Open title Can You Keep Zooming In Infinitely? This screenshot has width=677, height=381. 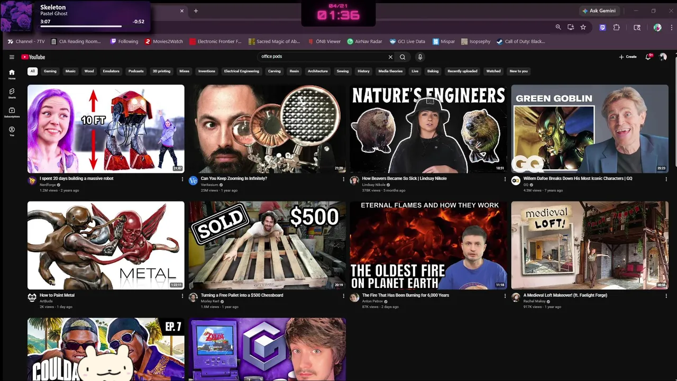234,179
